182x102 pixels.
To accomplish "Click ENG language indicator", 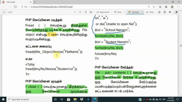I will 164,99.
